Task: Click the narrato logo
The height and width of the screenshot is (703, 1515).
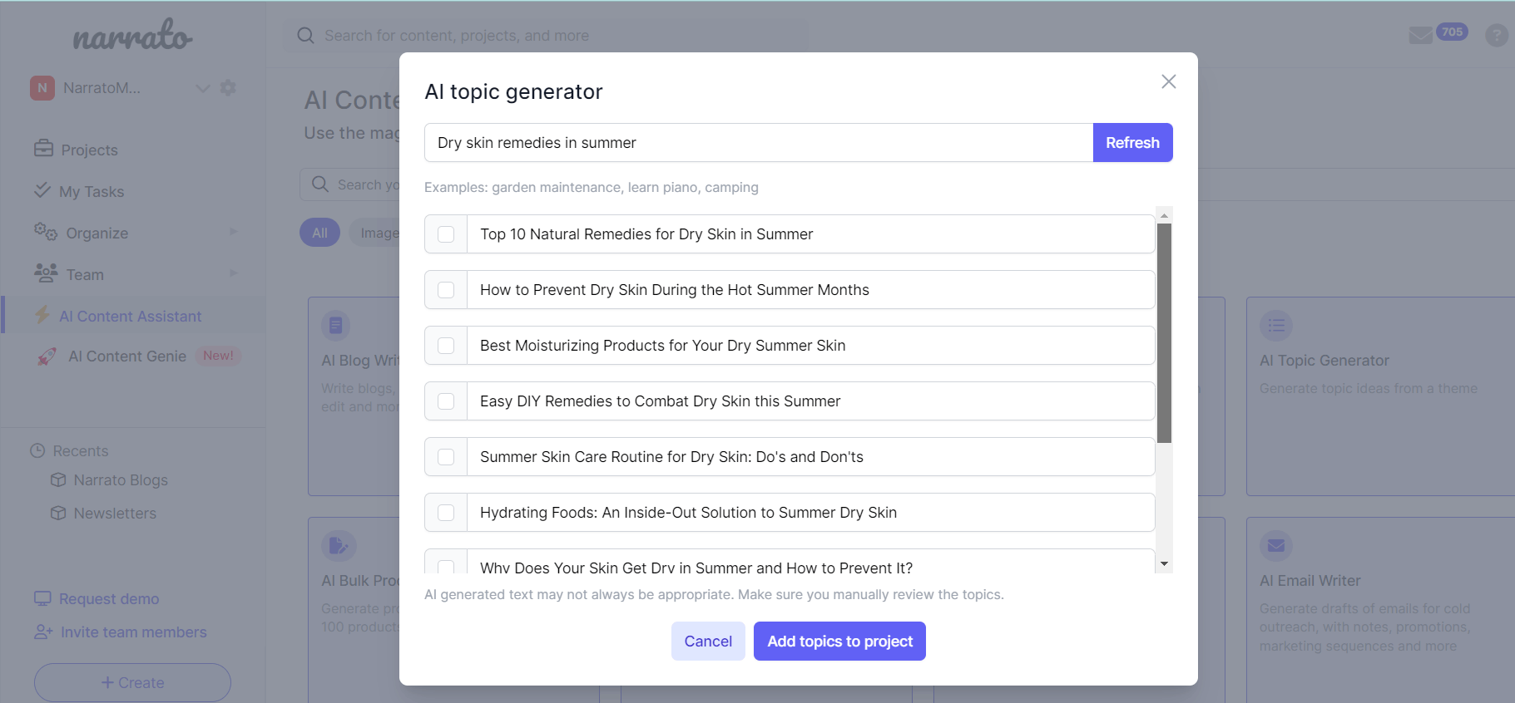Action: (x=132, y=36)
